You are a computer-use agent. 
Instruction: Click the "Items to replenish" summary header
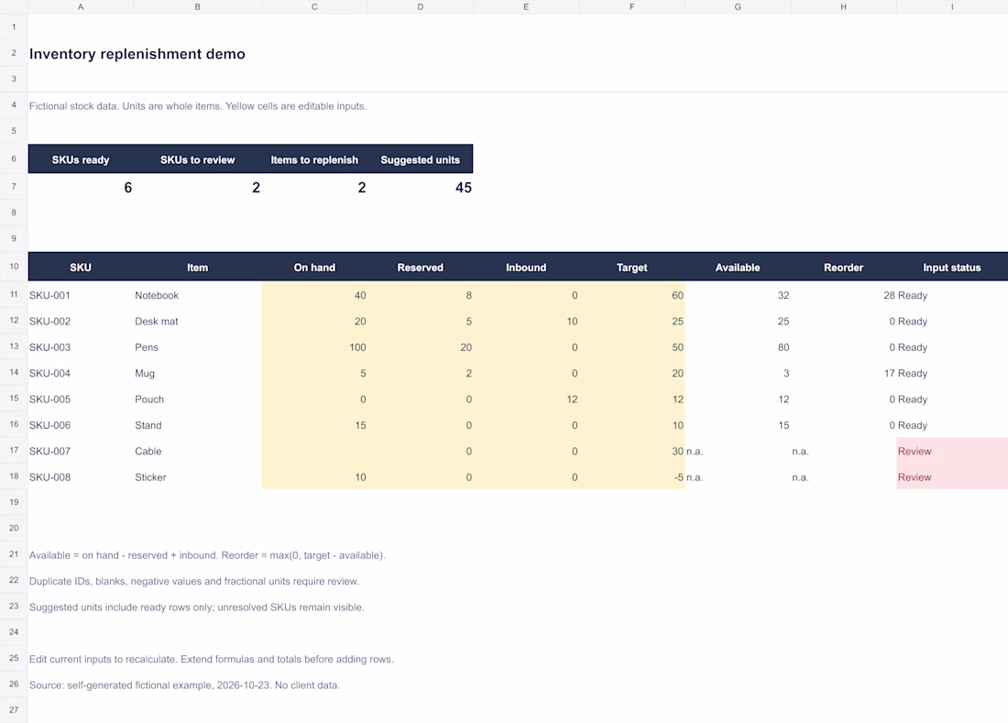[x=314, y=159]
